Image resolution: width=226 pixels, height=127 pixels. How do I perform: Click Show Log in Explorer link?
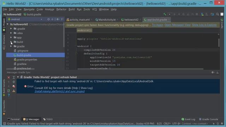204,25
